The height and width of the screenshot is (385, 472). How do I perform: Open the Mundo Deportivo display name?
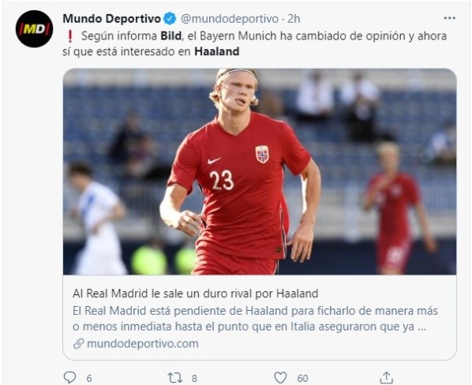[x=111, y=19]
